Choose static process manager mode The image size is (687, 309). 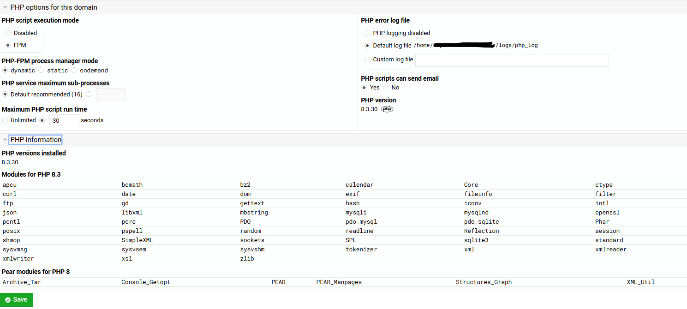click(41, 71)
